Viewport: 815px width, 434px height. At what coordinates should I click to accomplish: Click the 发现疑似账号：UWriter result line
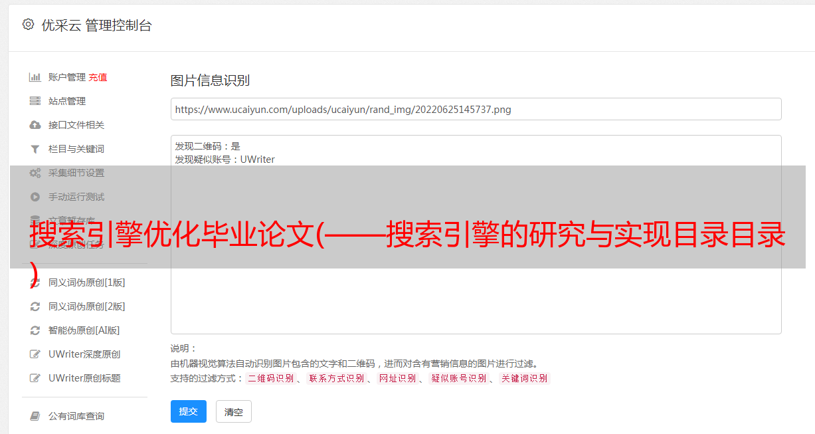tap(225, 160)
